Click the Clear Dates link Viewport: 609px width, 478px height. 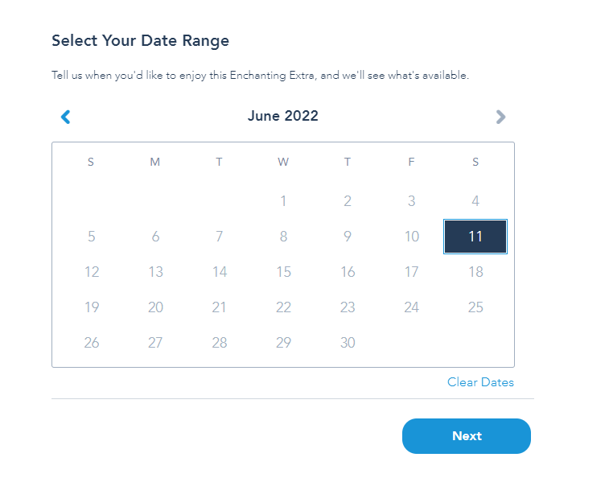pos(480,382)
